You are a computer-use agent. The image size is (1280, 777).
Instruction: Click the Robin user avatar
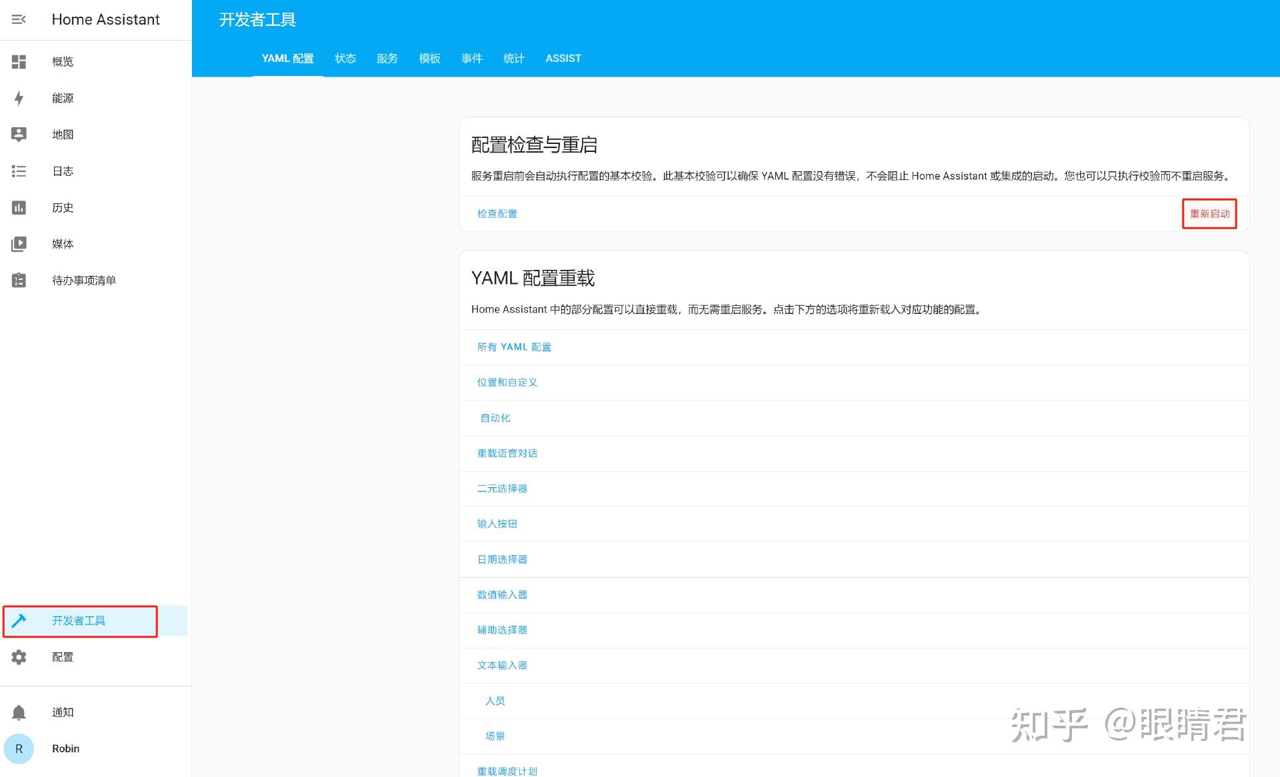click(19, 748)
